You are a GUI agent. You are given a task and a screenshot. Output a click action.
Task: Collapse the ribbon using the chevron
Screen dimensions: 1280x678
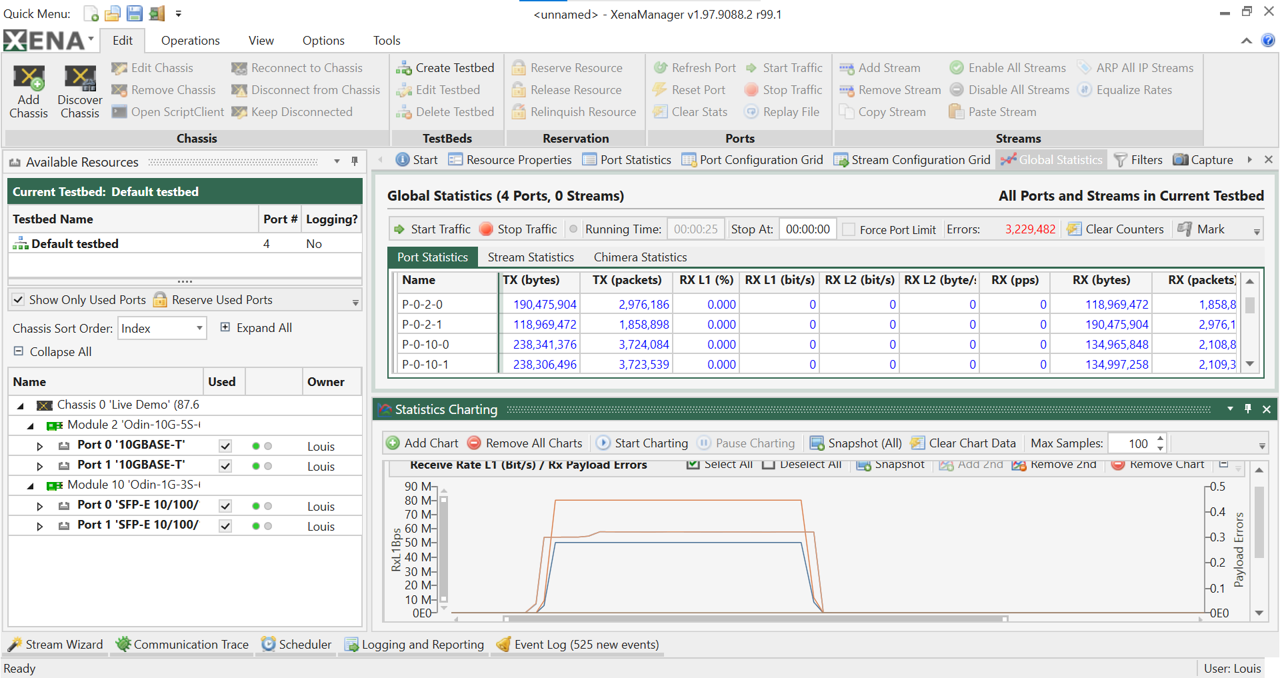pos(1246,41)
